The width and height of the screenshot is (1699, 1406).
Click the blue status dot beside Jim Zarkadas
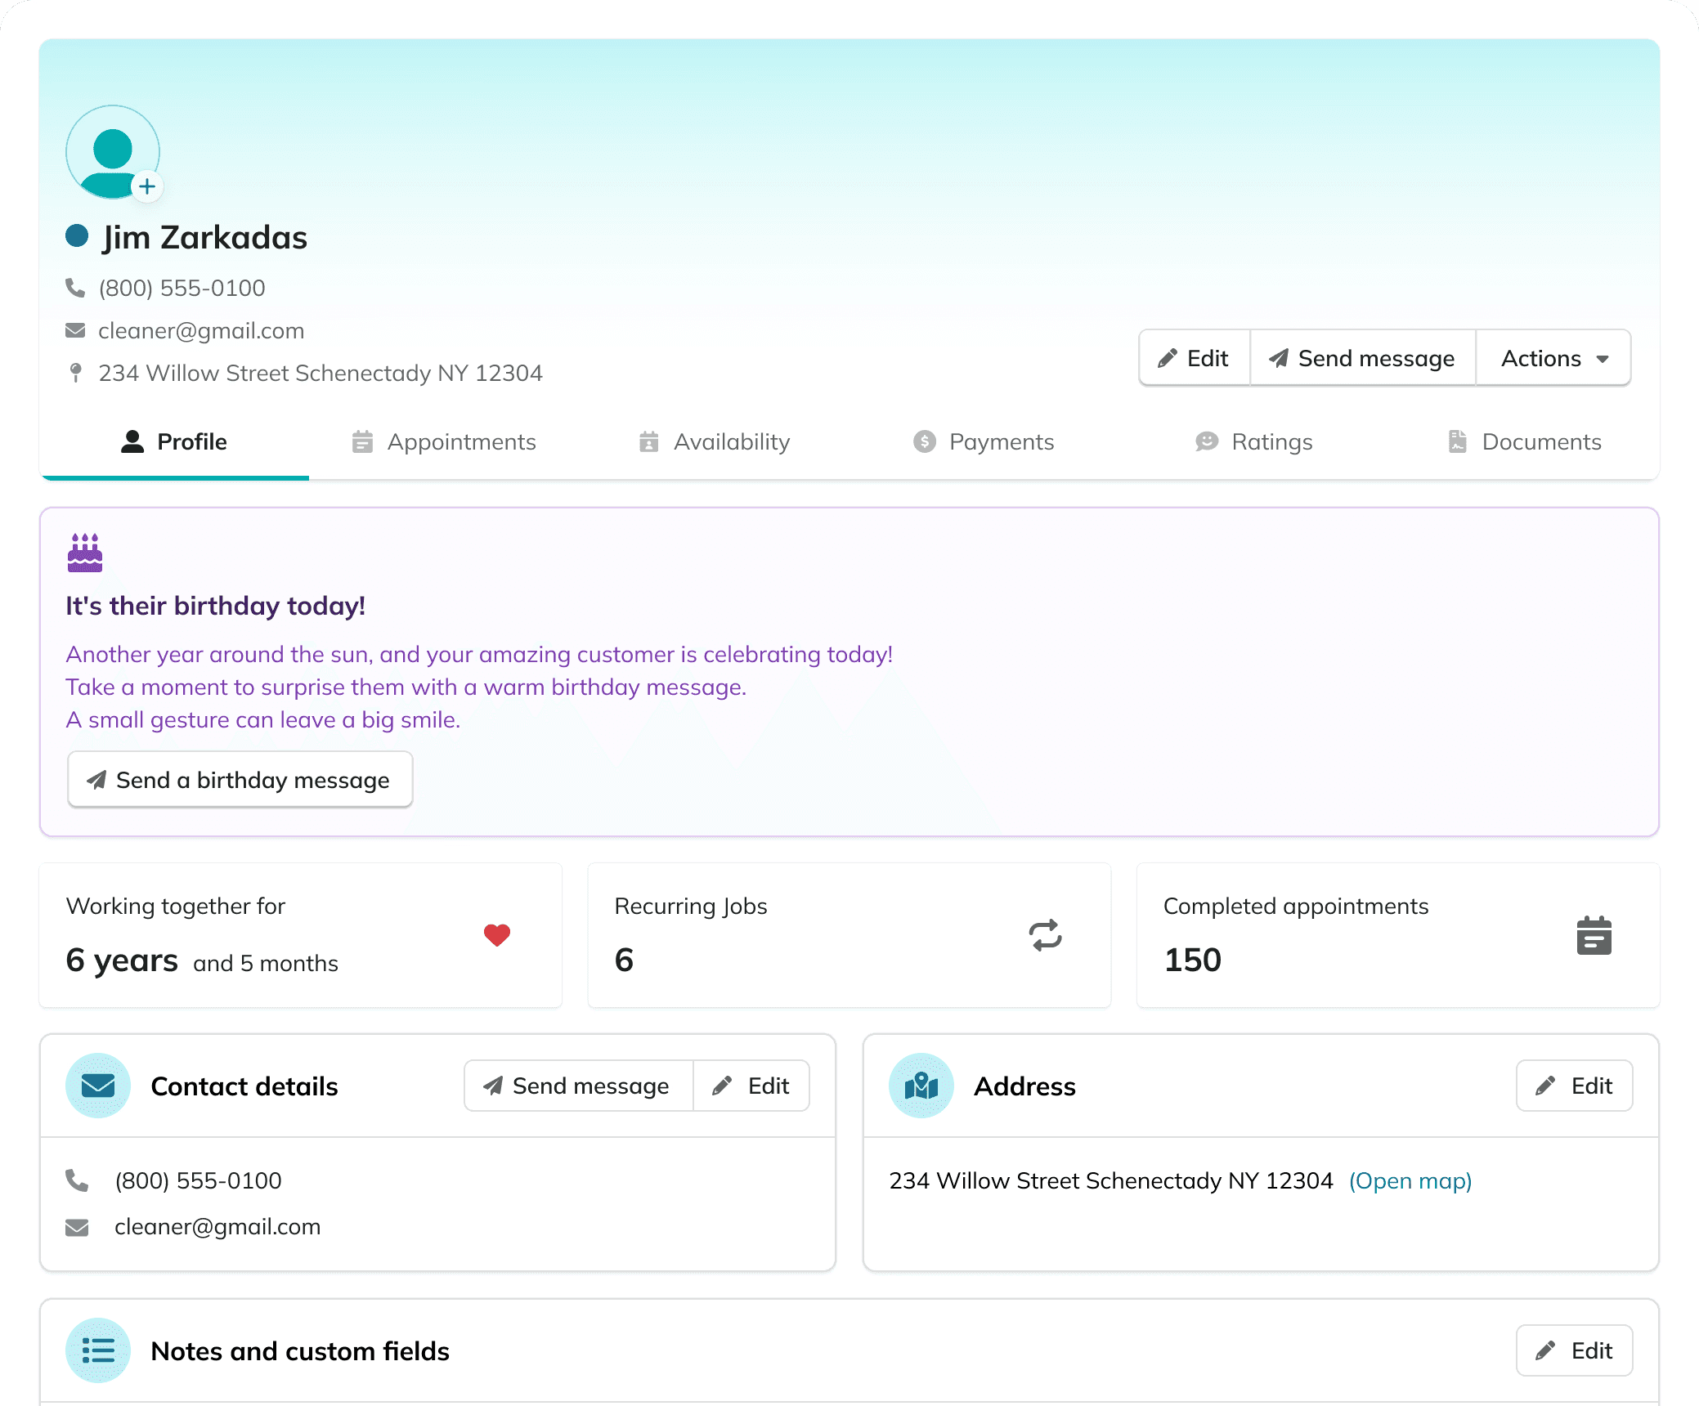tap(77, 236)
